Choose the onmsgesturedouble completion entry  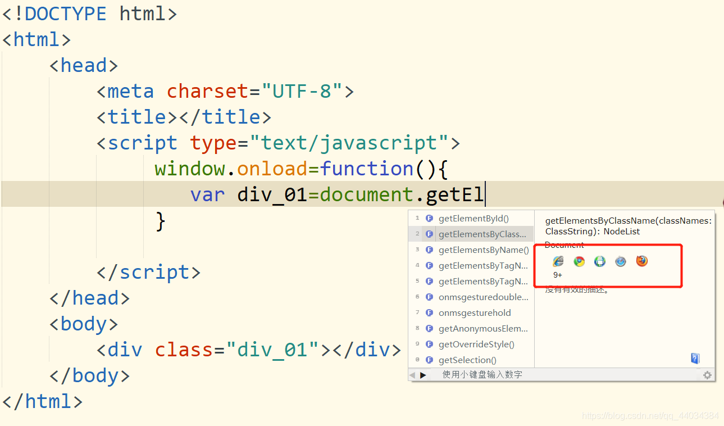(x=483, y=297)
